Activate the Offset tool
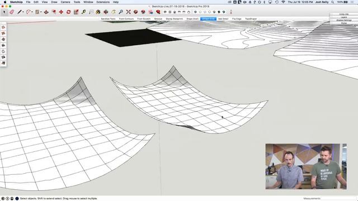358x201 pixels. [54, 12]
